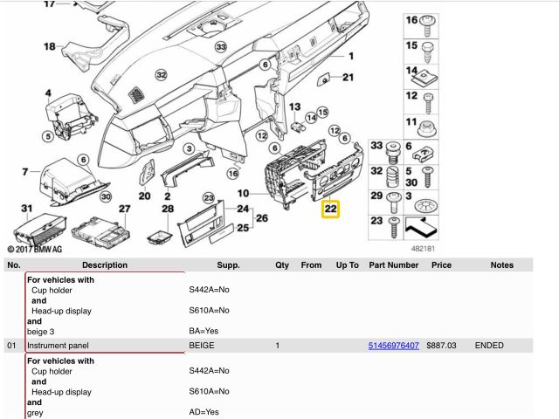Image resolution: width=559 pixels, height=419 pixels.
Task: Click the Instrument panel description row
Action: [58, 346]
